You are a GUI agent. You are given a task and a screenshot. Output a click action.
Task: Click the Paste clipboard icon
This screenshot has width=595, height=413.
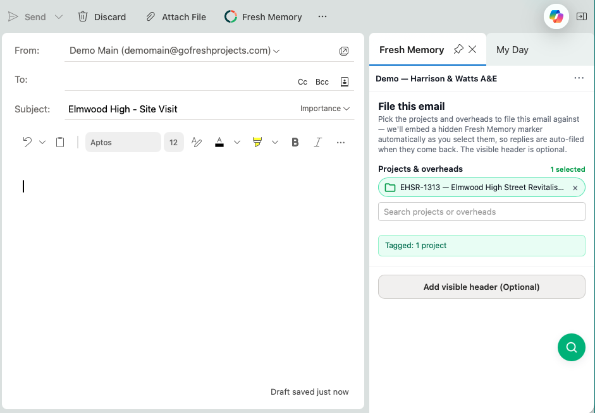pos(60,142)
